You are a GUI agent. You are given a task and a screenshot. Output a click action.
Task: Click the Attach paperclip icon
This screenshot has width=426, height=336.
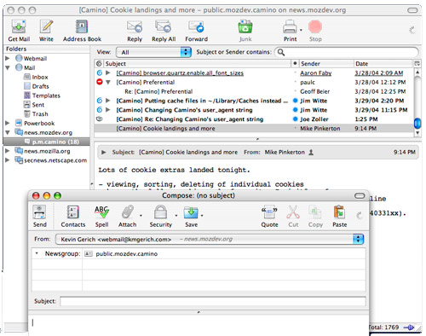click(127, 212)
